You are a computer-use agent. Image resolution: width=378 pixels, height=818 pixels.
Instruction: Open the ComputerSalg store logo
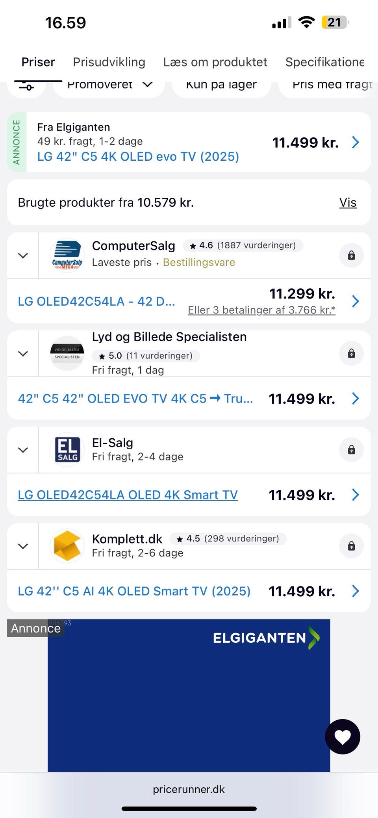click(x=67, y=255)
